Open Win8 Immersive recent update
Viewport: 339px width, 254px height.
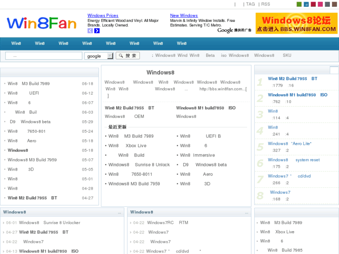click(x=197, y=155)
